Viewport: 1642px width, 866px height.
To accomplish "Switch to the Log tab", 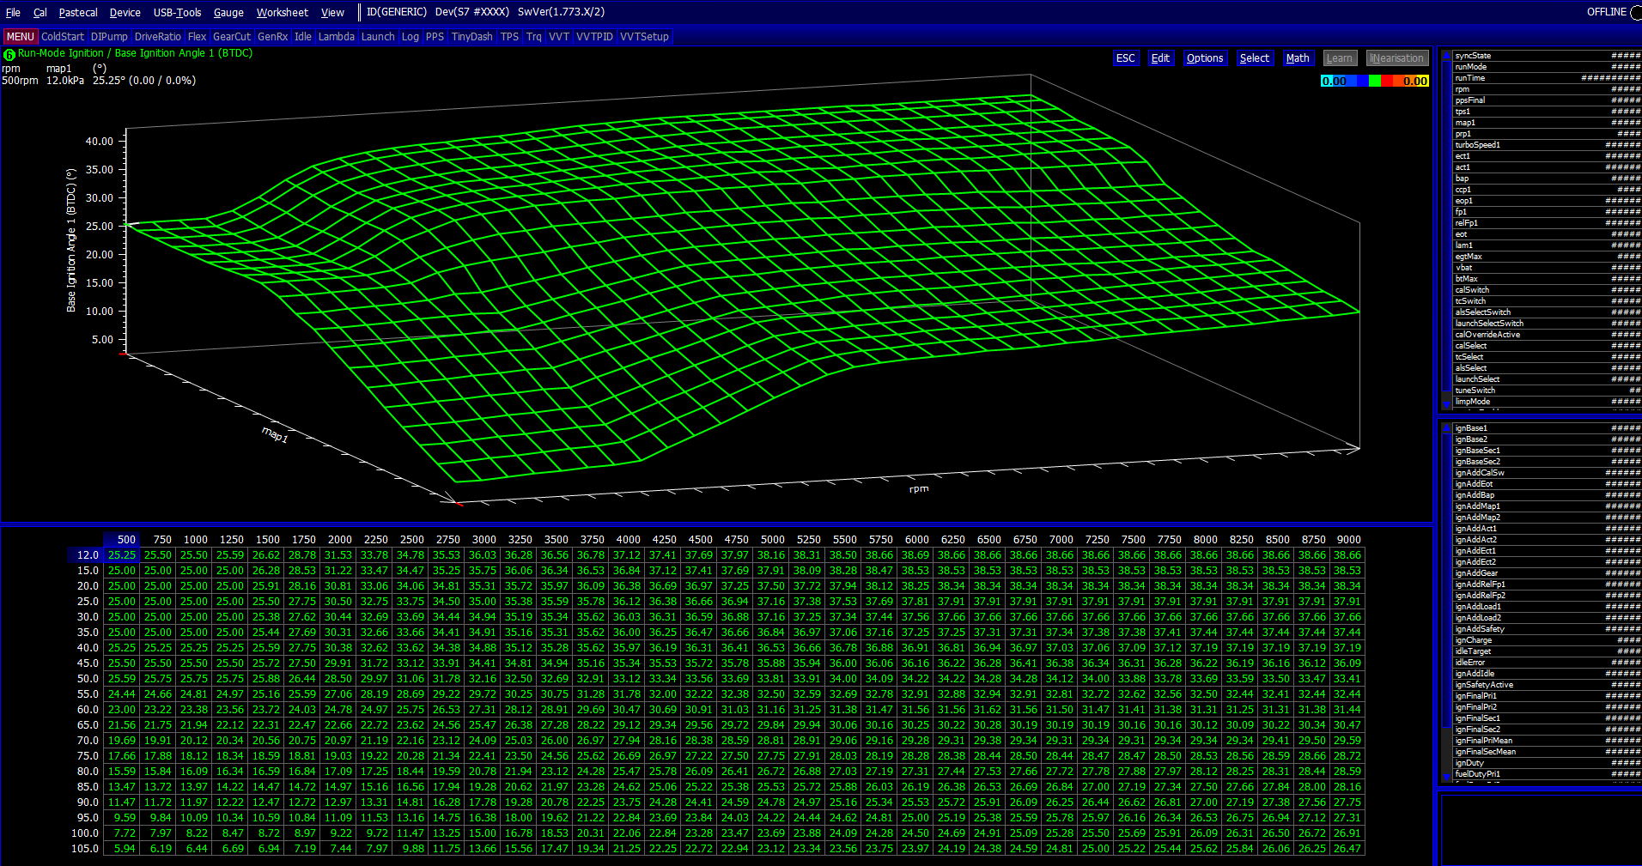I will pyautogui.click(x=410, y=37).
